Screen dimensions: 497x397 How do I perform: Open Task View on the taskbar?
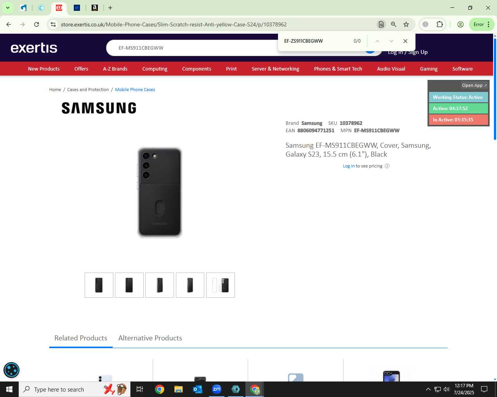click(x=140, y=389)
